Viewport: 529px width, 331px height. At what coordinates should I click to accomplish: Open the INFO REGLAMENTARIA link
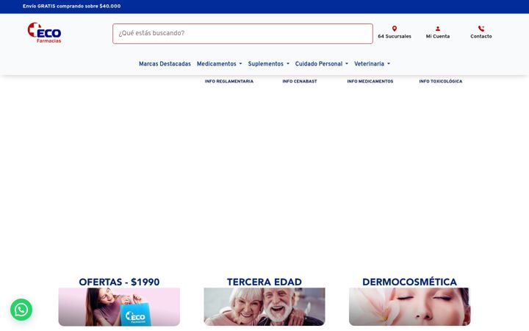[228, 82]
